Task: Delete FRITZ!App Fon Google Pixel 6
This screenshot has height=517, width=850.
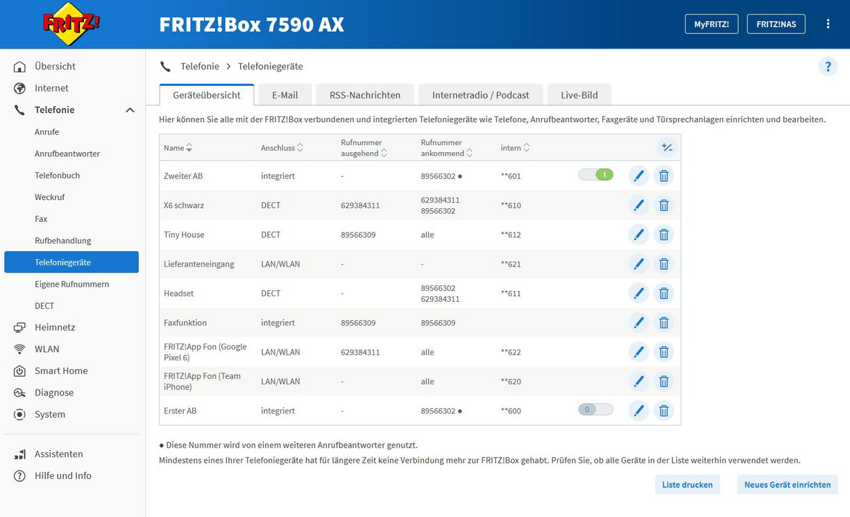Action: (x=664, y=352)
